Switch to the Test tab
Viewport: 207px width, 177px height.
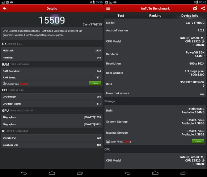(121, 15)
